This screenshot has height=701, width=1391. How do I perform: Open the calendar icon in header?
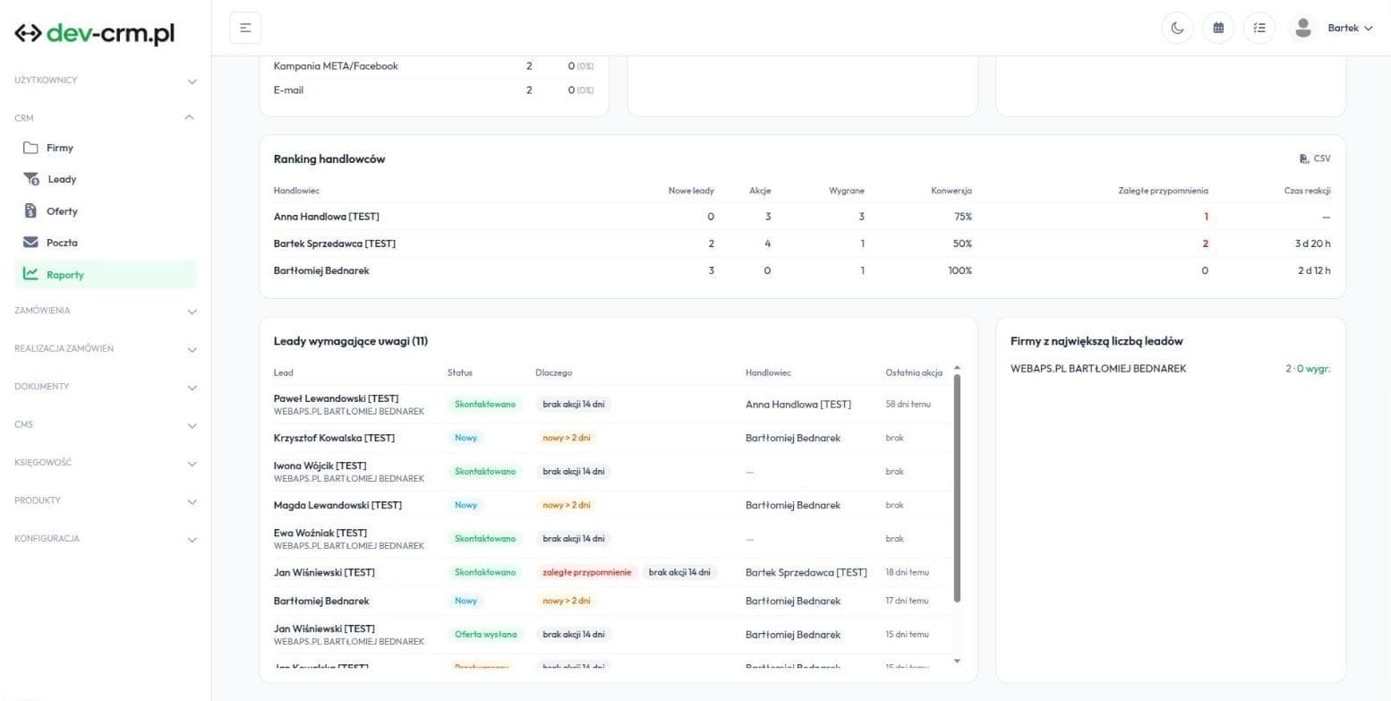click(x=1218, y=28)
